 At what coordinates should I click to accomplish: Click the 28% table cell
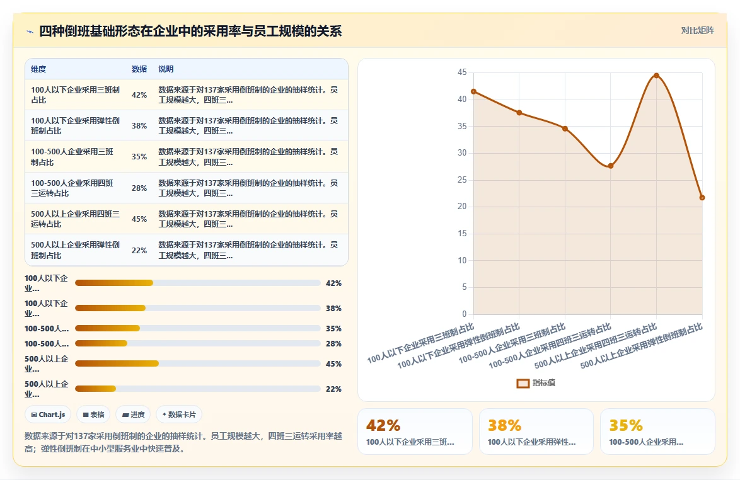[139, 188]
